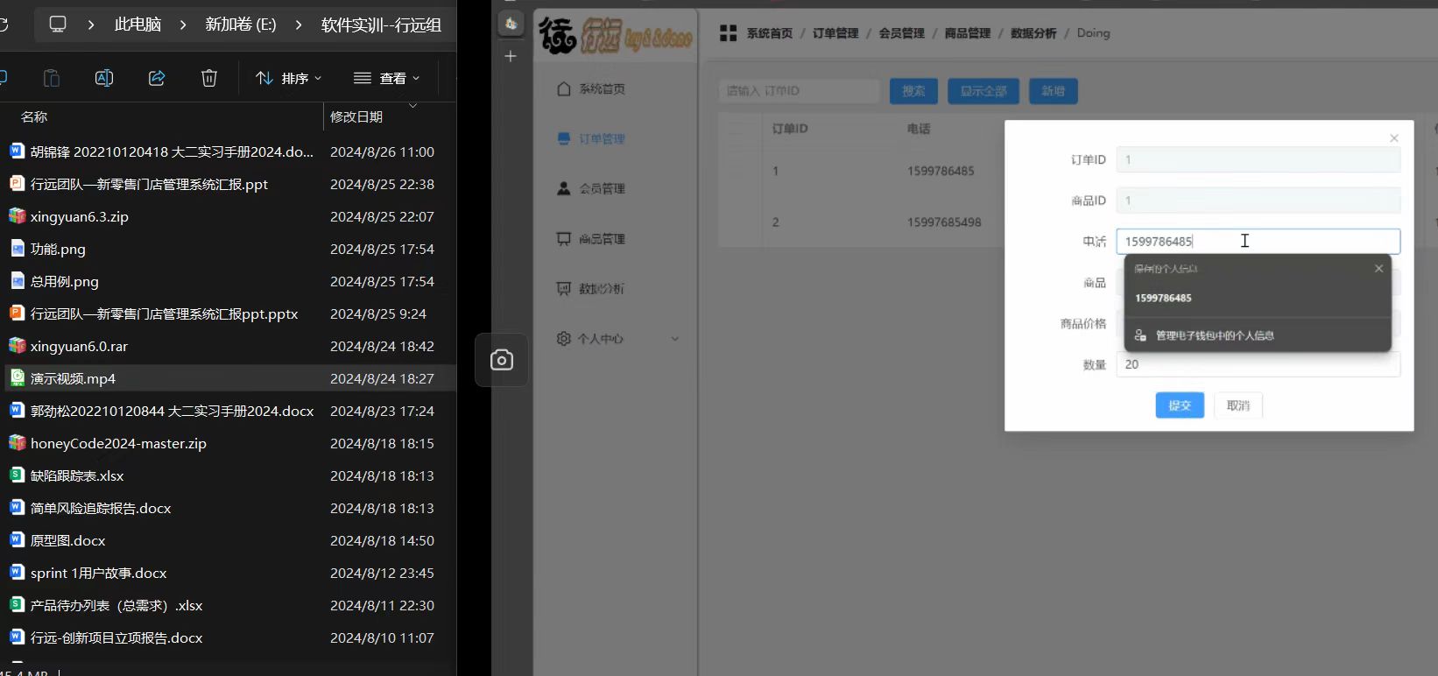Click the camera screenshot button
The width and height of the screenshot is (1438, 676).
502,360
